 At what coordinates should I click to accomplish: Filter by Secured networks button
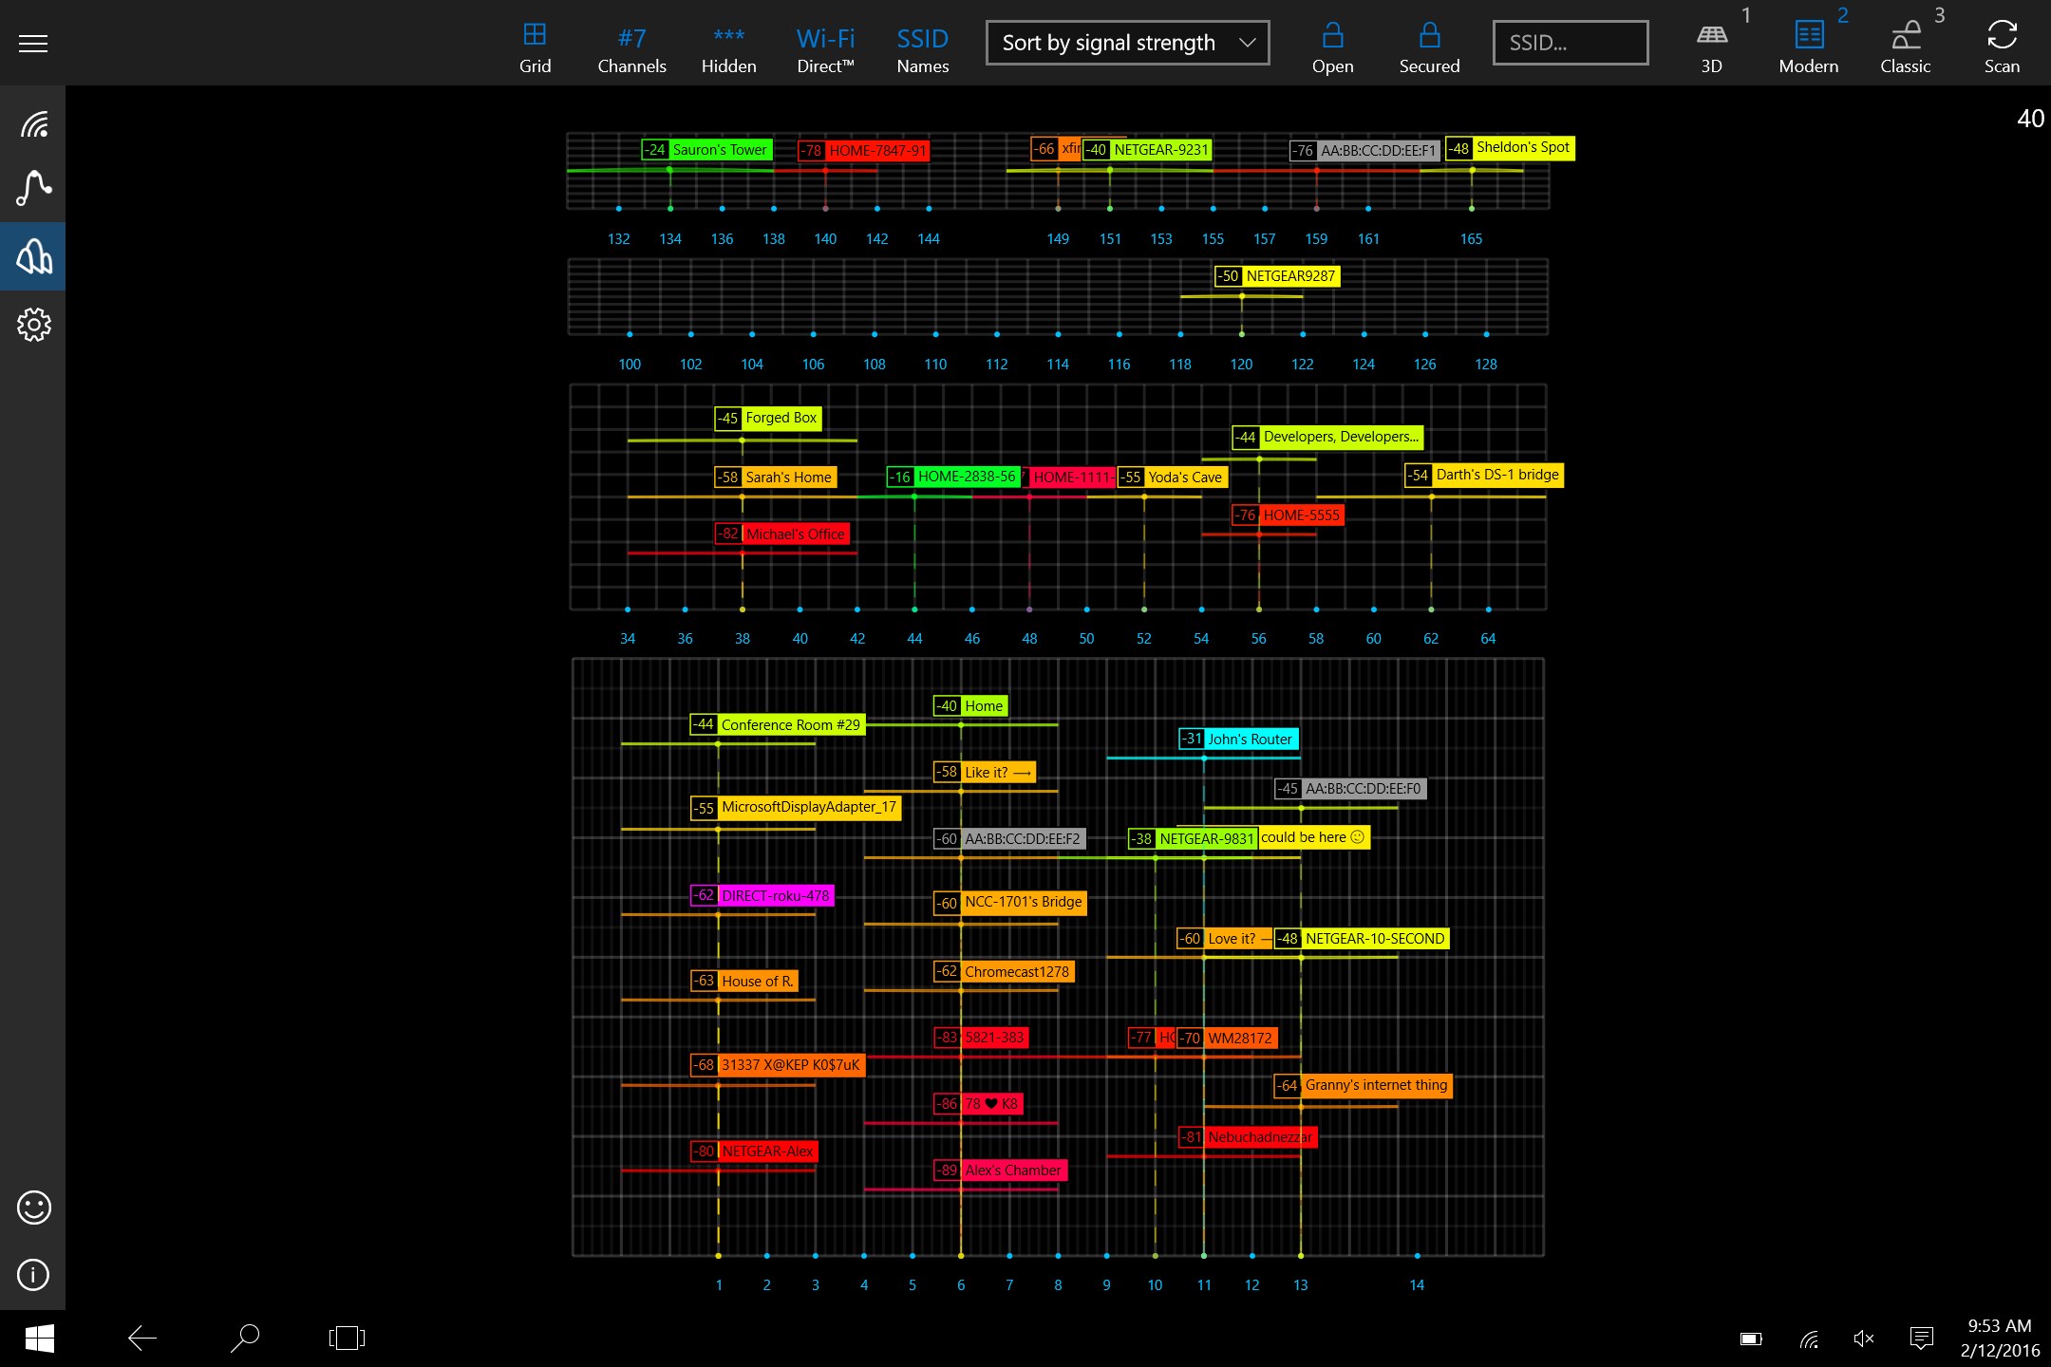coord(1429,46)
